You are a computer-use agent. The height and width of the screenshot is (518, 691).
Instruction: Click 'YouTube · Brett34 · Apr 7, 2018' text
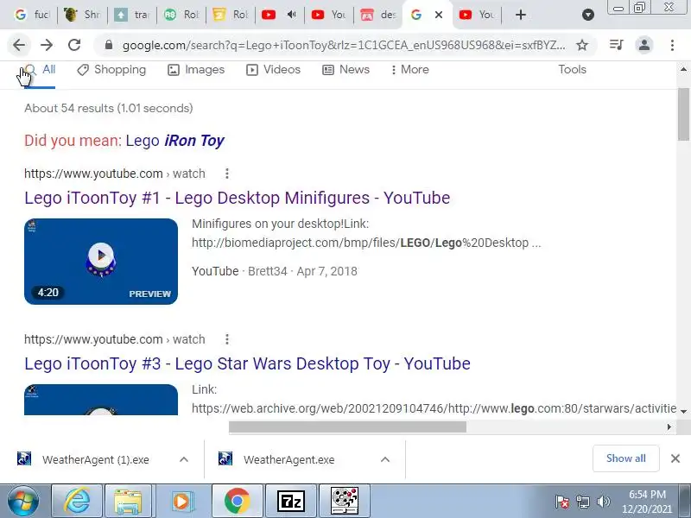274,271
